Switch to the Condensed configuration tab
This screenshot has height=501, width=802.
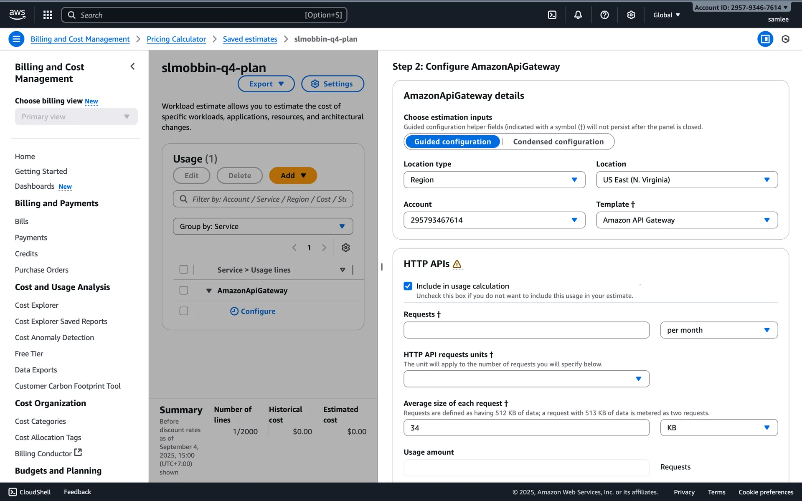tap(558, 142)
